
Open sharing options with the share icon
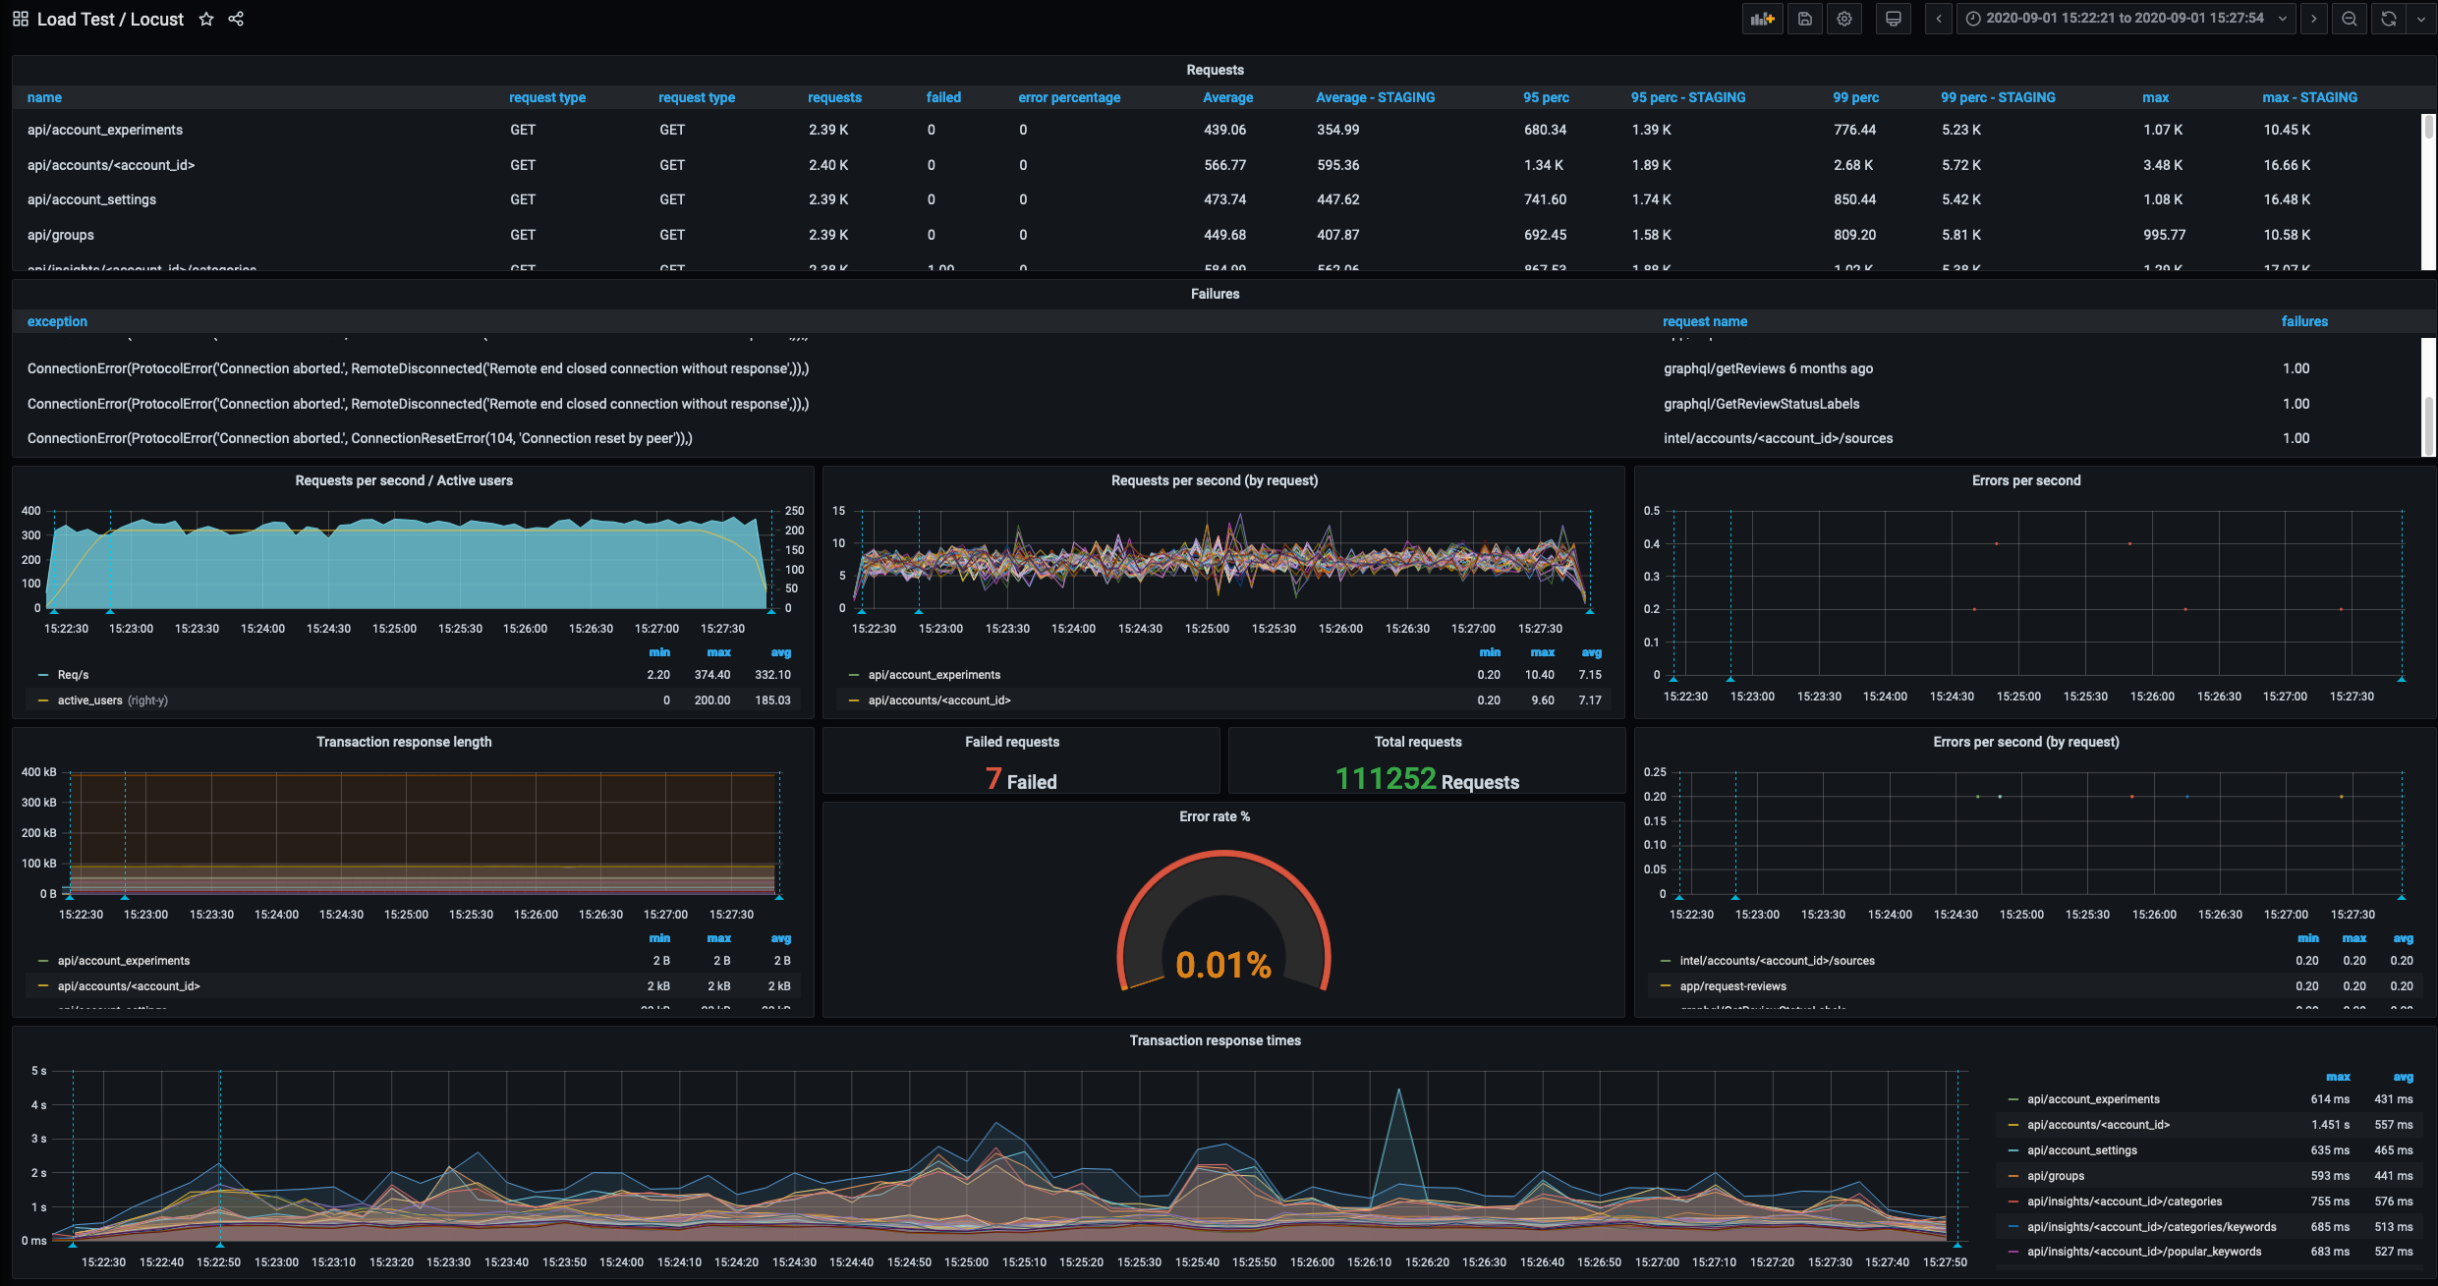(x=236, y=19)
